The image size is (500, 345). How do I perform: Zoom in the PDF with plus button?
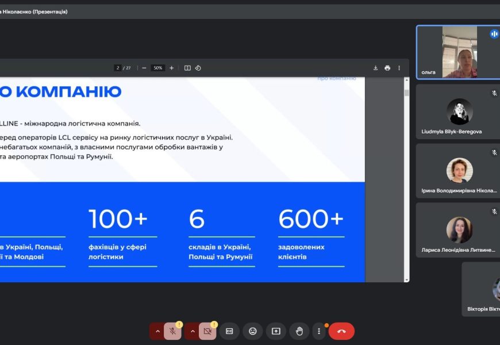(171, 68)
